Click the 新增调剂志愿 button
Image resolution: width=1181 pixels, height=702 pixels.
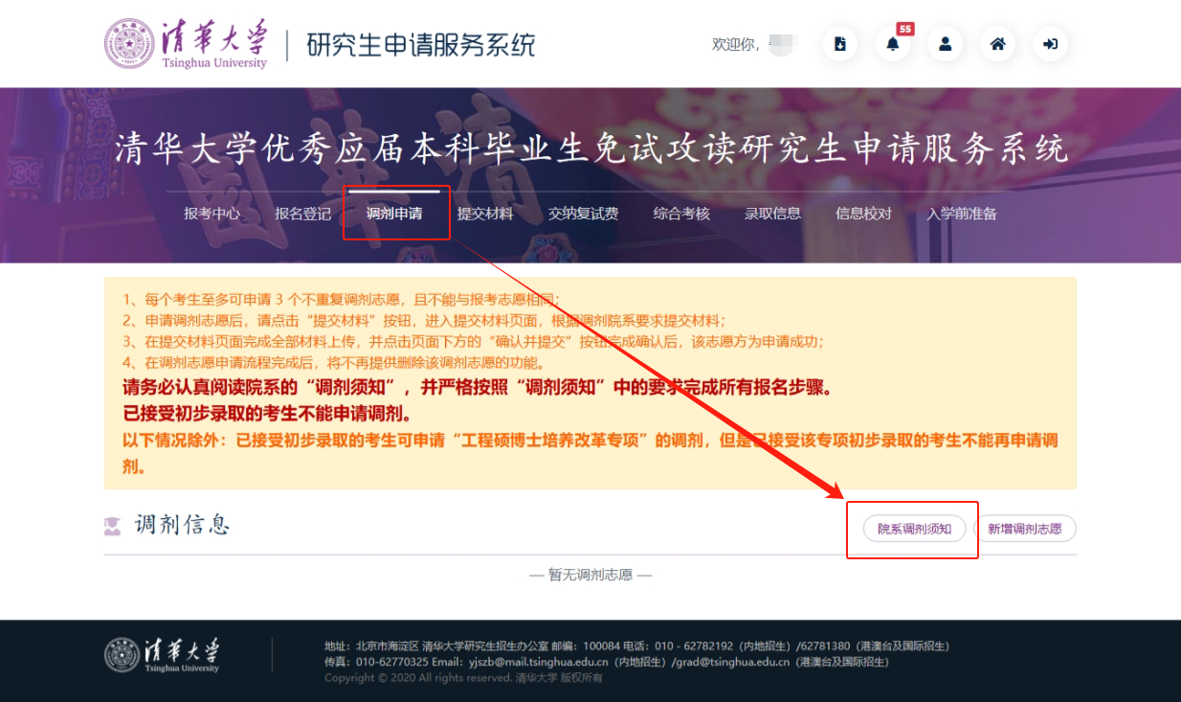(1024, 529)
